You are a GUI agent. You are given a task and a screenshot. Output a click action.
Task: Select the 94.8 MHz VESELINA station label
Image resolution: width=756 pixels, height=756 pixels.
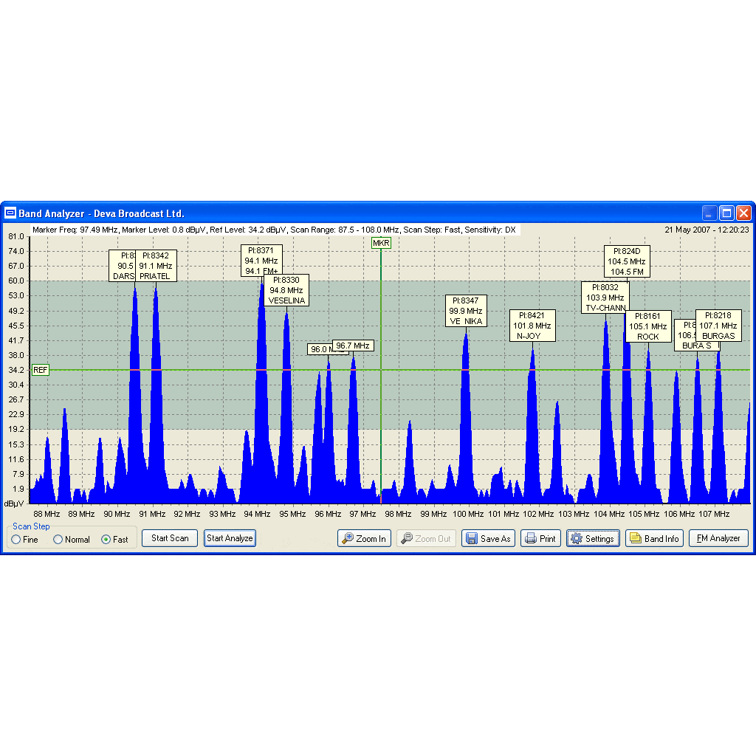286,290
